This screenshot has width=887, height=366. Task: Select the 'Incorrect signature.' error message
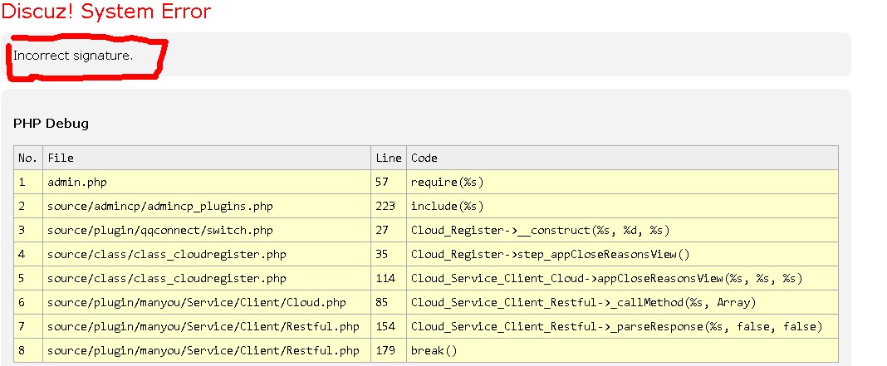[x=73, y=56]
